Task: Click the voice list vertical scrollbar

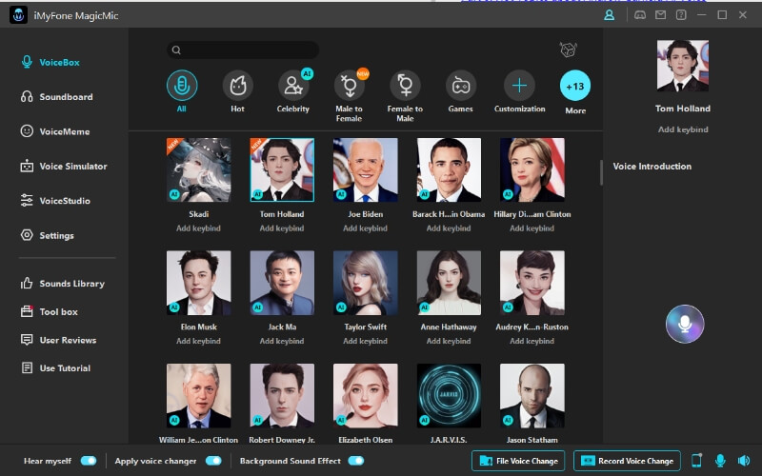Action: coord(601,173)
